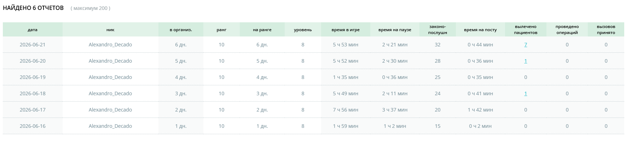The height and width of the screenshot is (148, 626).
Task: Click the "уровень" column header
Action: [303, 29]
